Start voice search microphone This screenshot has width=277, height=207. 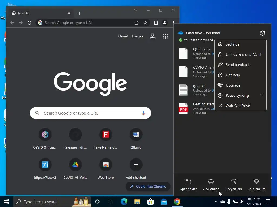click(x=143, y=113)
